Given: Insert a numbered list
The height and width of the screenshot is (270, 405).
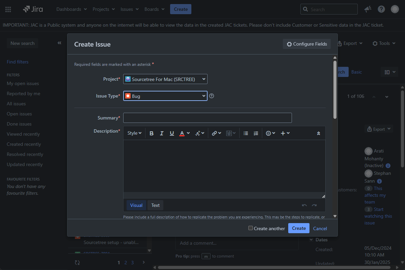Looking at the screenshot, I should coord(256,133).
